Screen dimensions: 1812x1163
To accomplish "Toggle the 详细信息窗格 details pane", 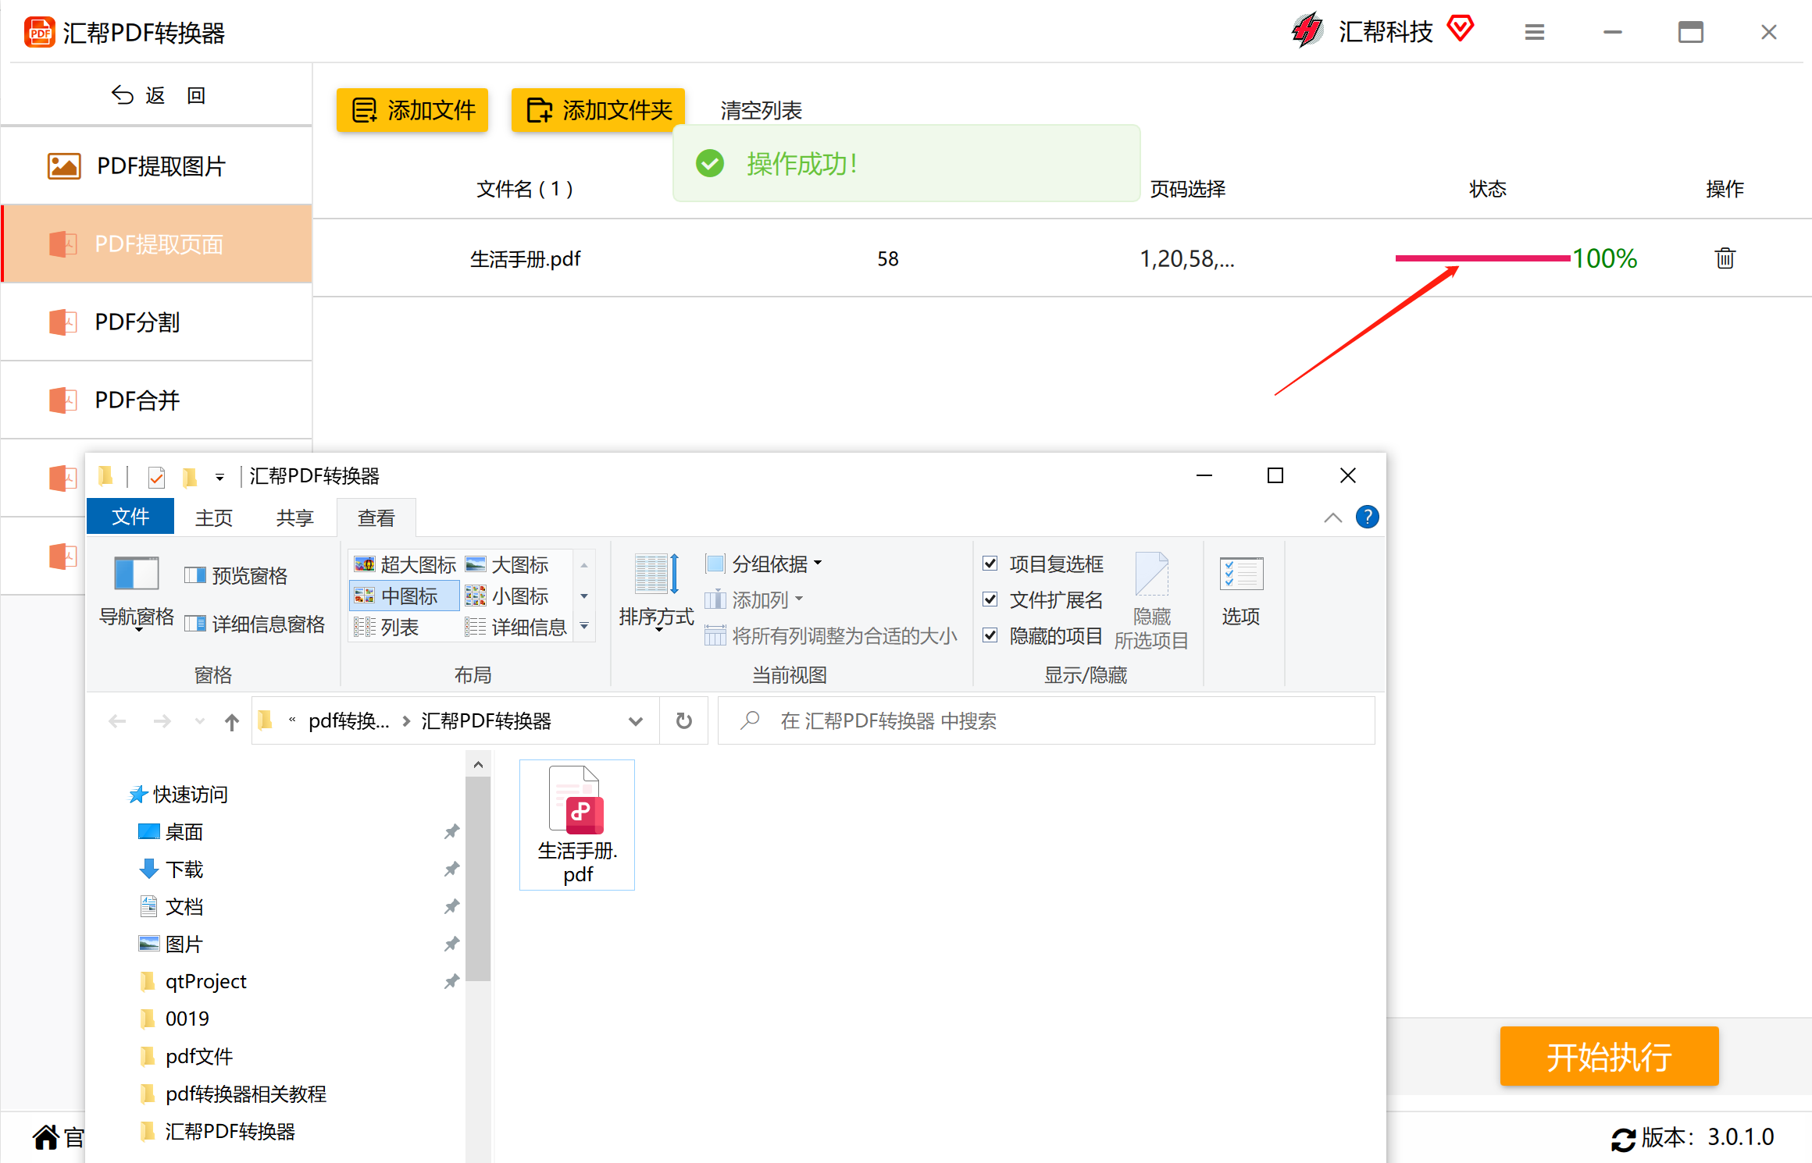I will point(255,624).
